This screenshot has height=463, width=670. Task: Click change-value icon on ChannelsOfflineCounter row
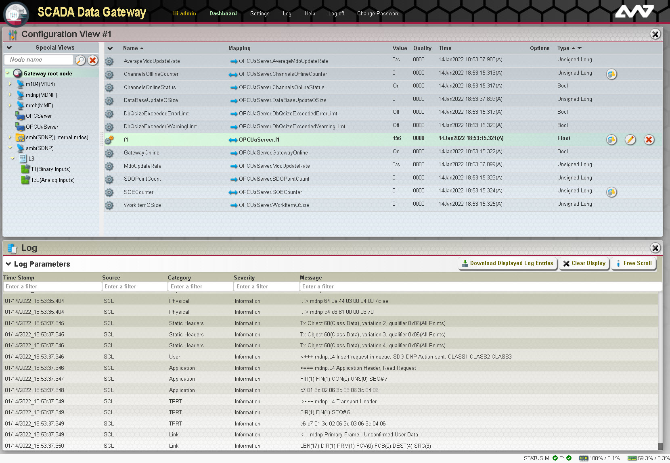[611, 74]
